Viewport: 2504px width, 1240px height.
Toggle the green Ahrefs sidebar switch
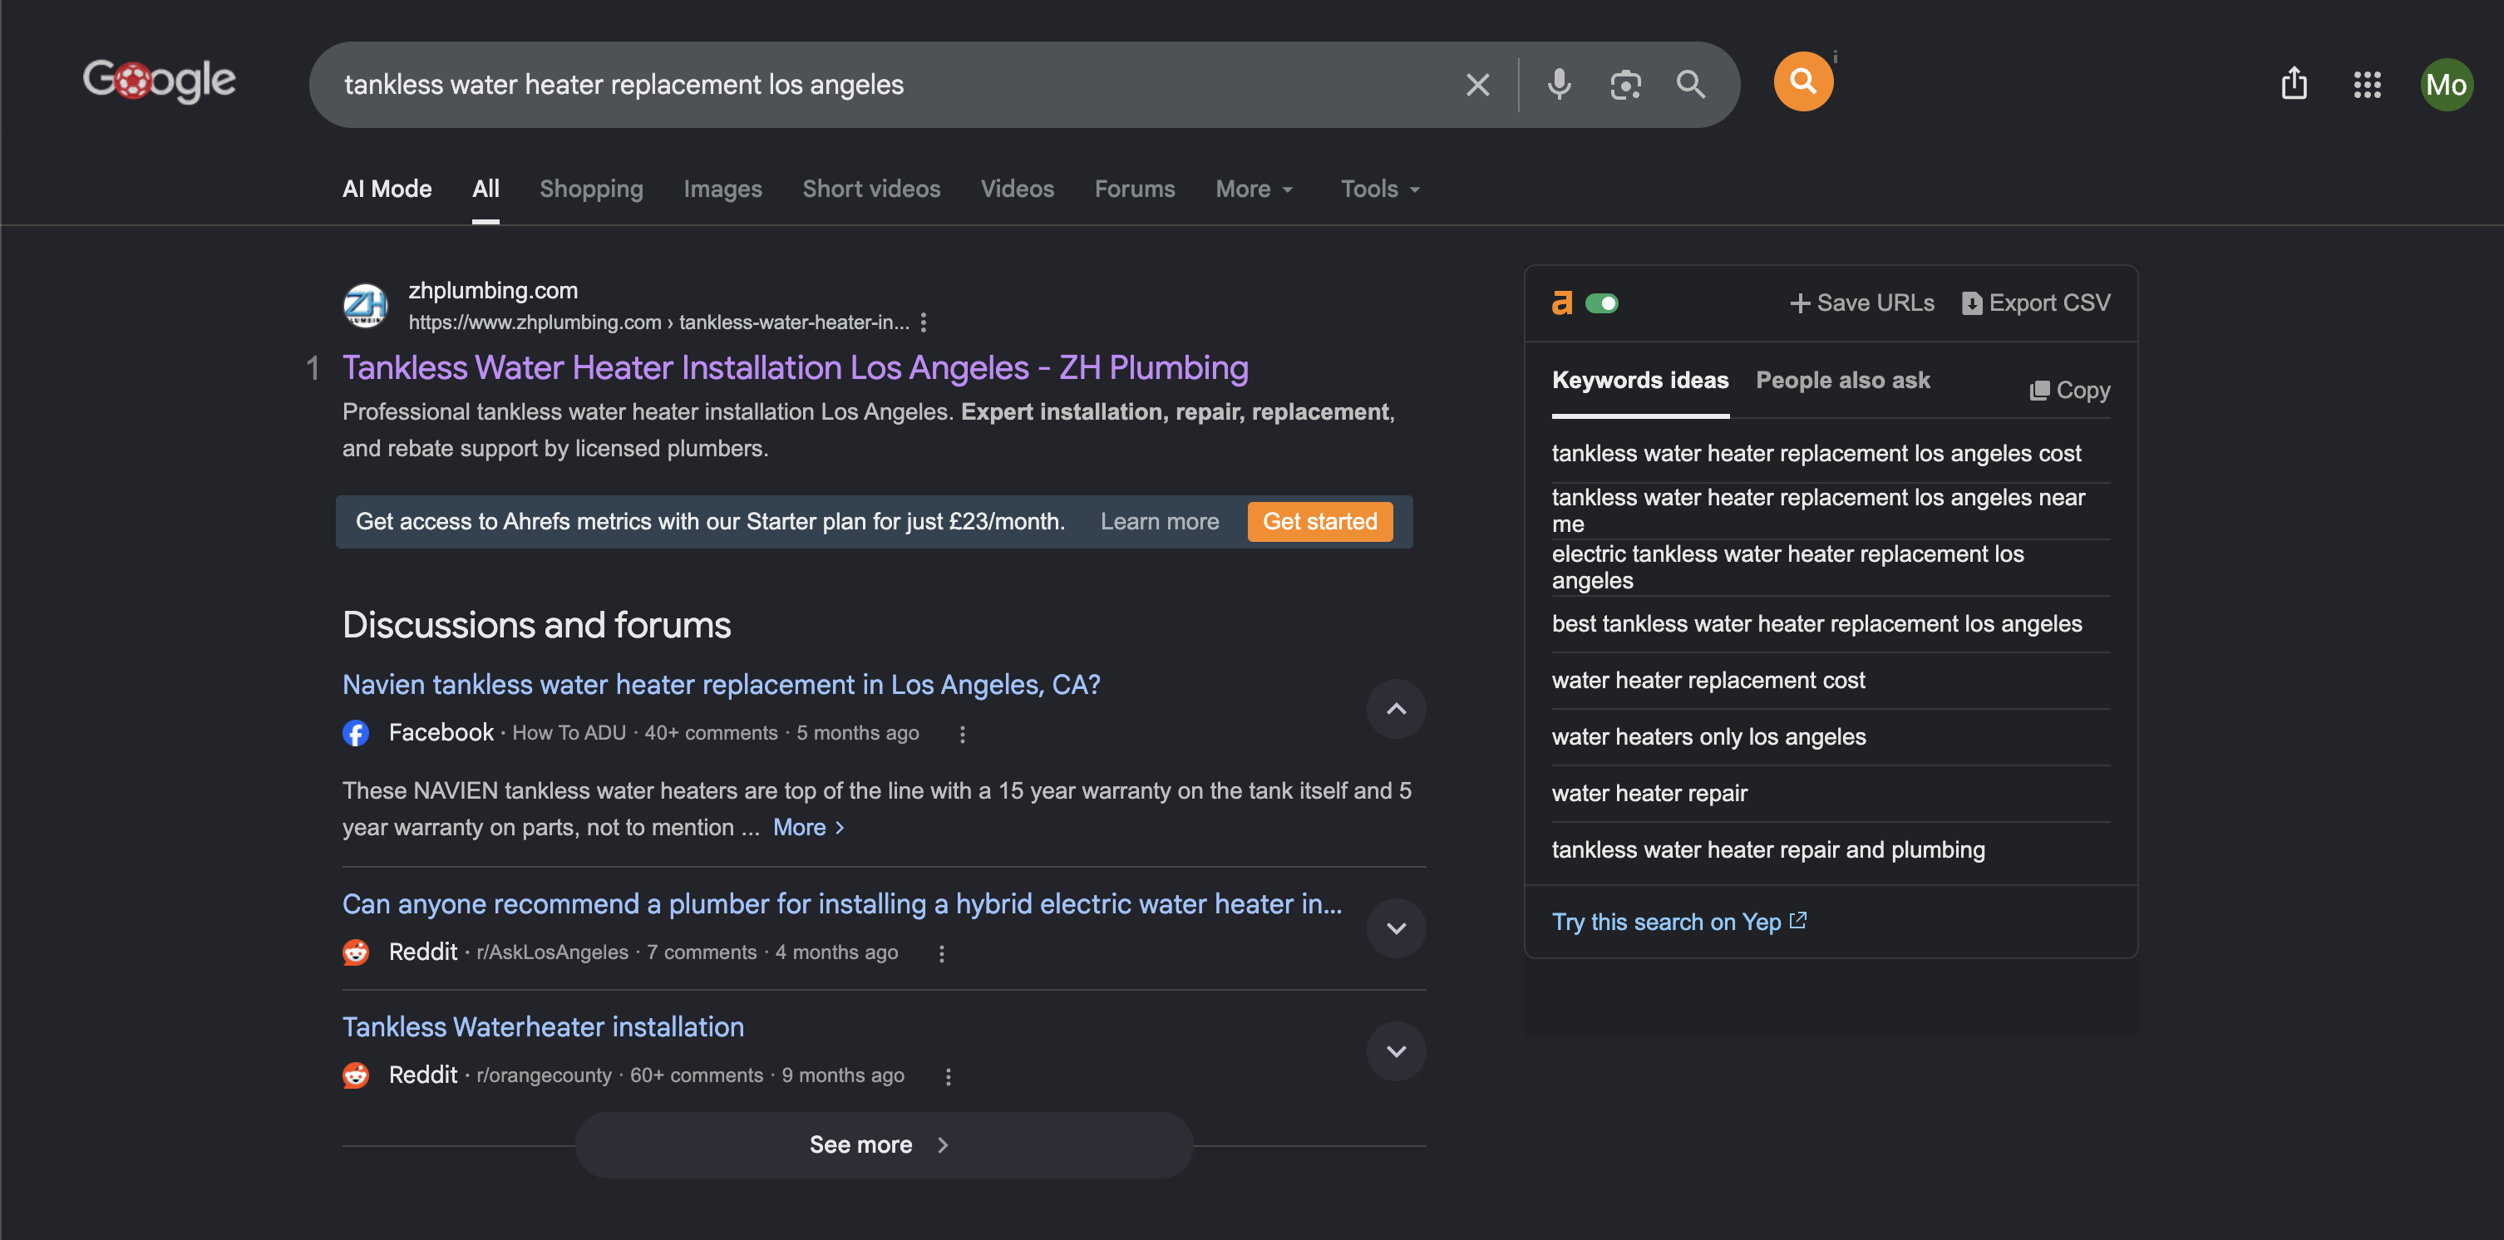click(1602, 303)
